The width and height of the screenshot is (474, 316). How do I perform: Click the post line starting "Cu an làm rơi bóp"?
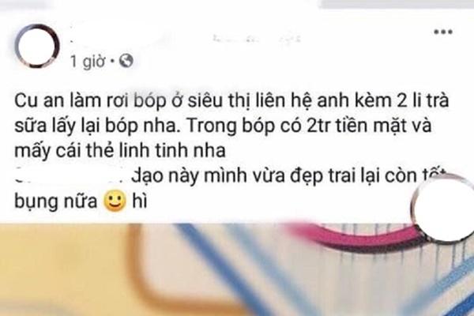coord(231,101)
